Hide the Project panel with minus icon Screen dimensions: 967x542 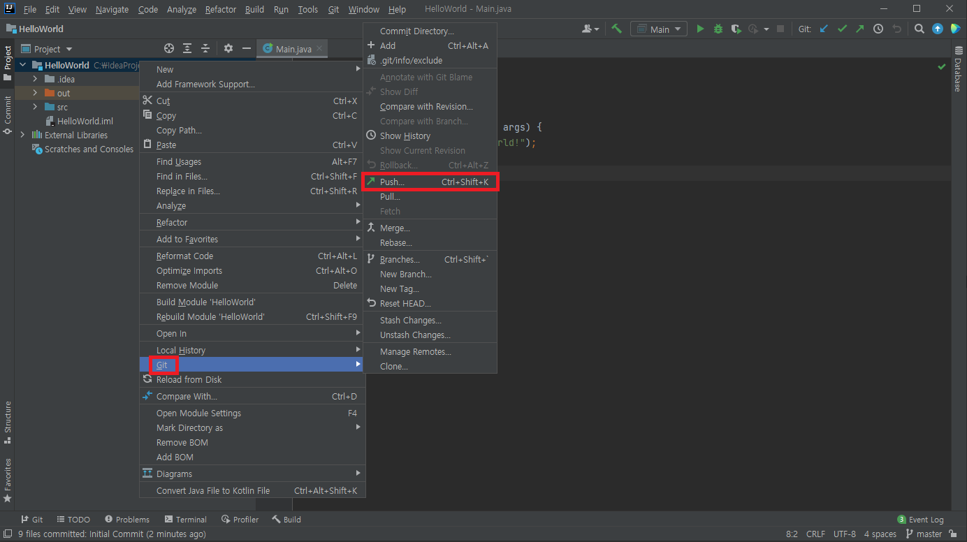247,48
